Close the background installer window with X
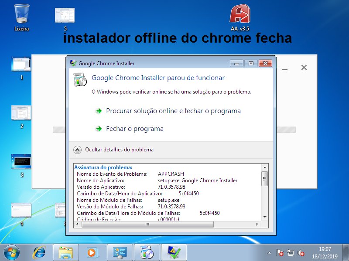This screenshot has height=261, width=349. click(x=304, y=67)
